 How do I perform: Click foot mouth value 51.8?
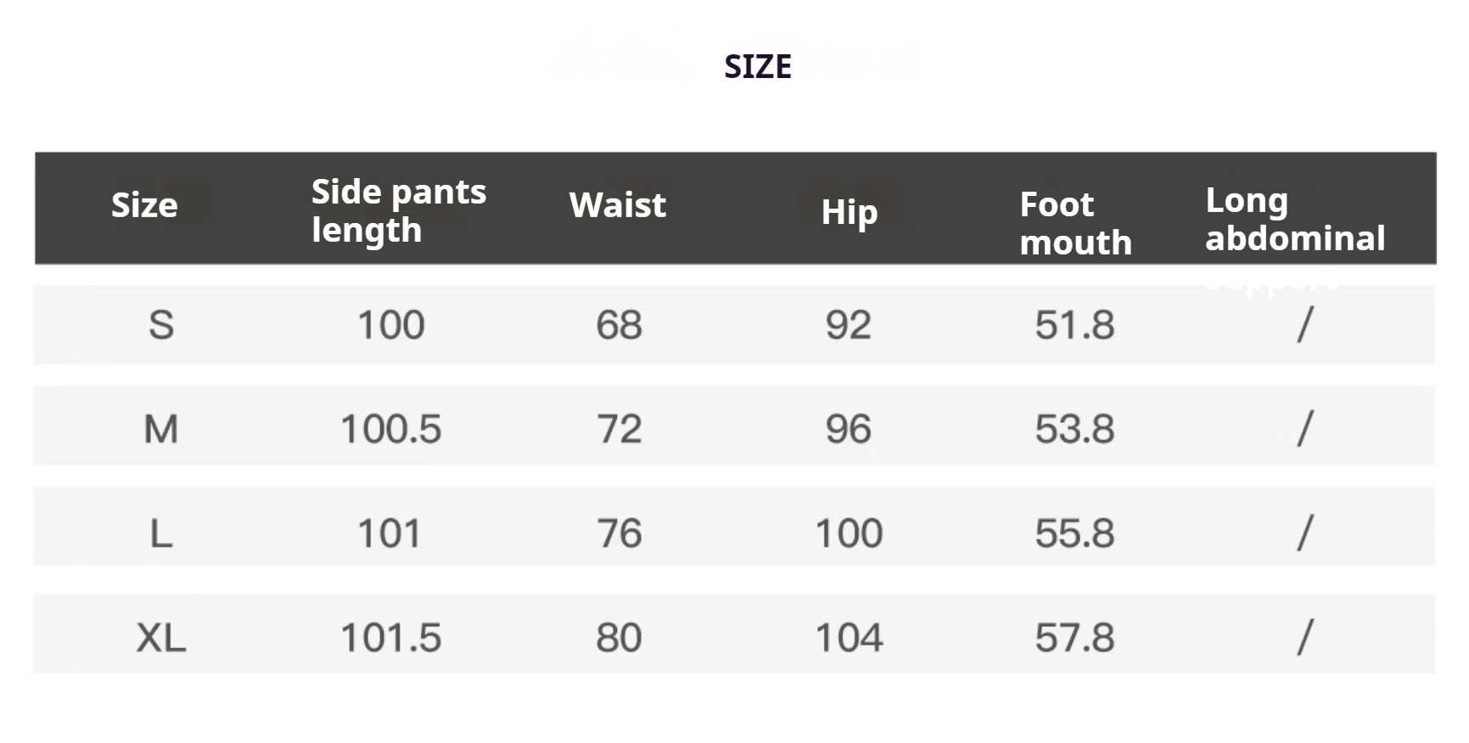coord(1074,325)
